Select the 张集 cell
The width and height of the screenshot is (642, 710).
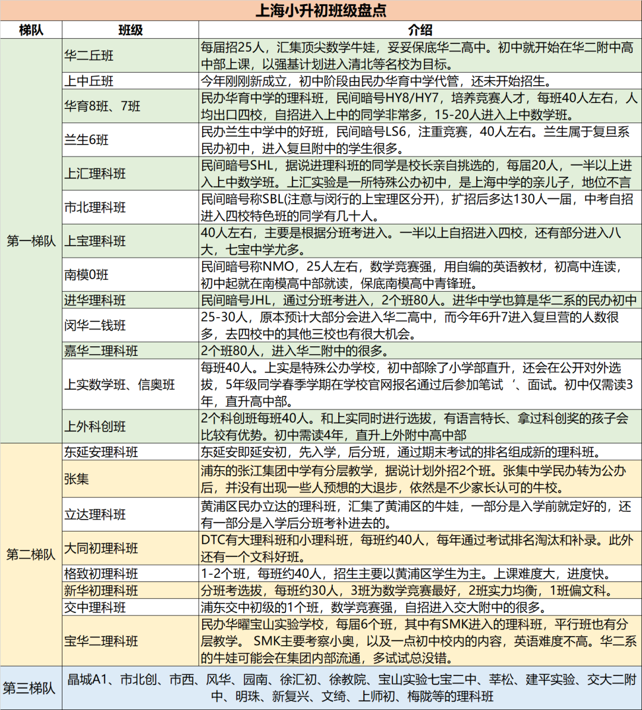click(130, 479)
